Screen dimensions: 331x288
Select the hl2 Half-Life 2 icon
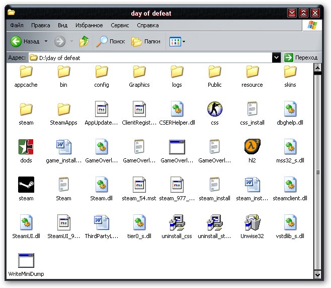click(x=252, y=146)
